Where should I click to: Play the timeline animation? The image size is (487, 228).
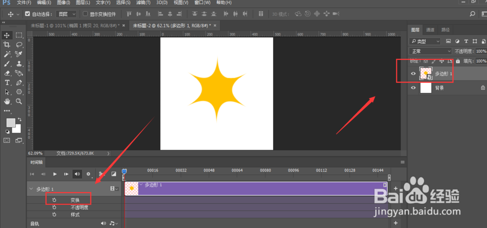click(55, 174)
